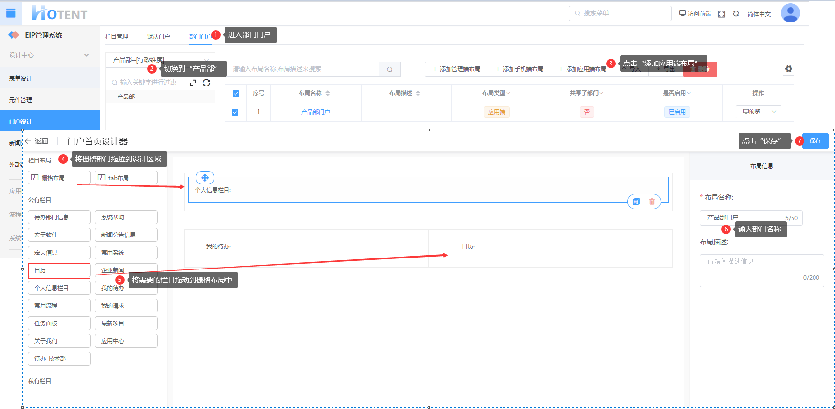Click the 添加应用端布局 button
The height and width of the screenshot is (409, 835).
pyautogui.click(x=582, y=69)
